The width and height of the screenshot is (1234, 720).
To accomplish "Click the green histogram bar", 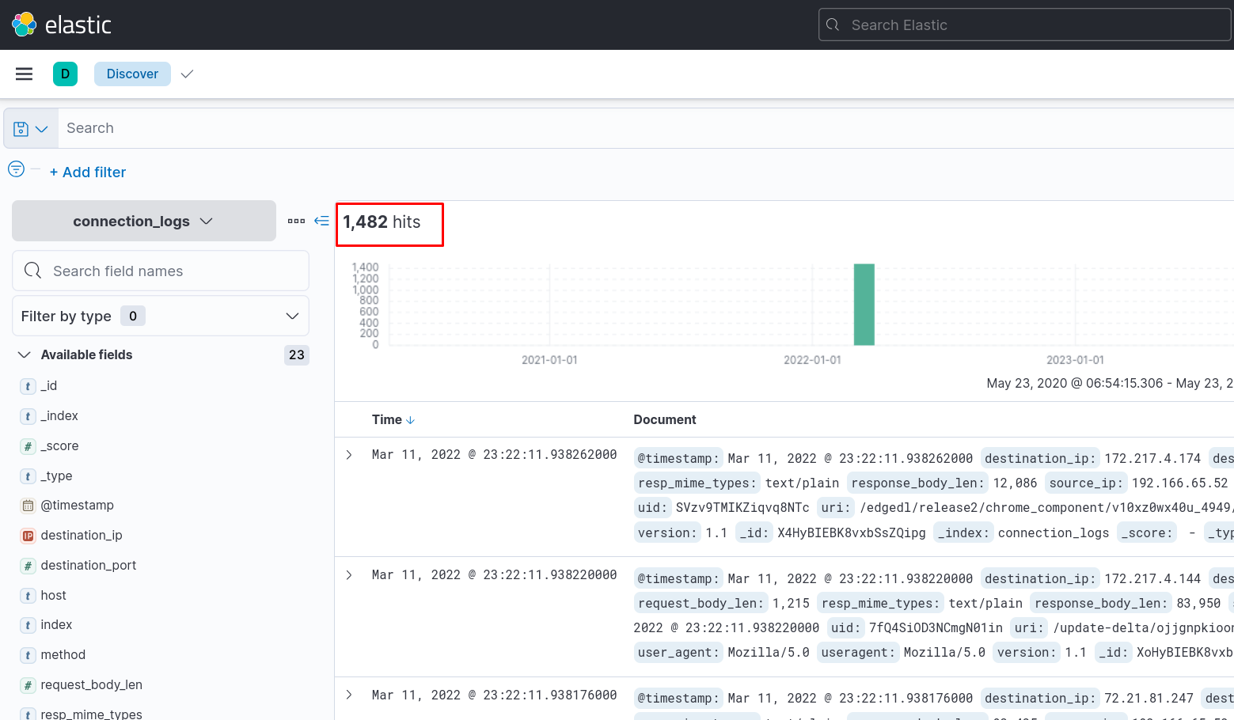I will [864, 305].
